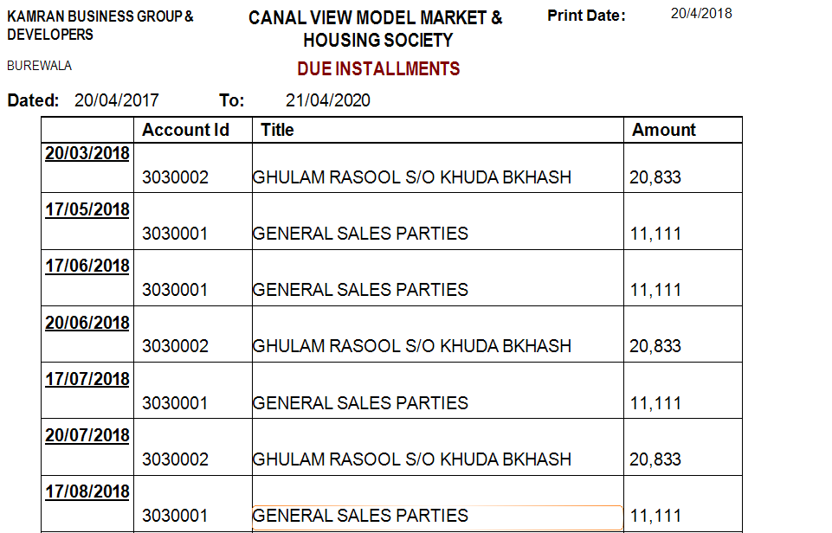Viewport: 832px width, 533px height.
Task: Click the Account Id column header
Action: point(185,130)
